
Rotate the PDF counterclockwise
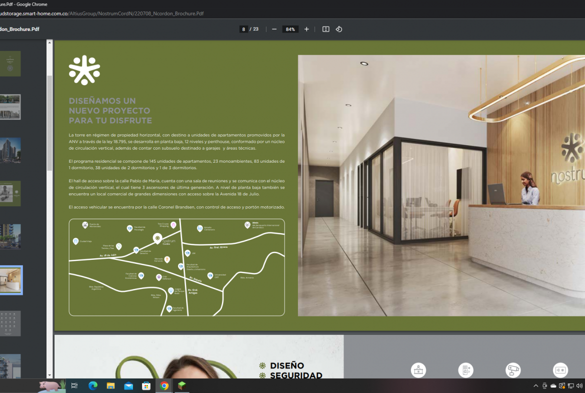[339, 29]
